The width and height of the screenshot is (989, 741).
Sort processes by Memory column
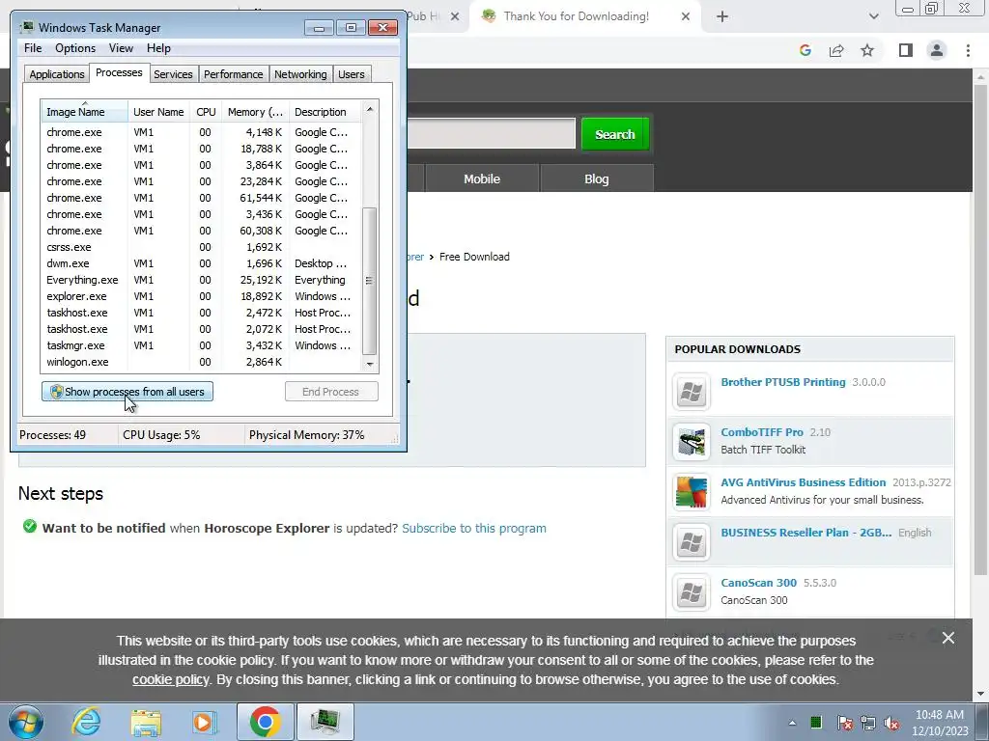click(255, 112)
